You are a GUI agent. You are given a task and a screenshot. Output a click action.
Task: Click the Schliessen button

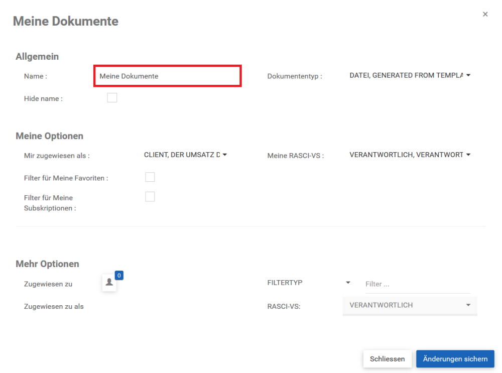(388, 359)
